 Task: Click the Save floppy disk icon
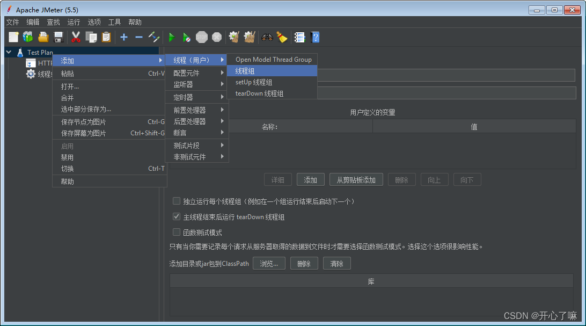(58, 37)
